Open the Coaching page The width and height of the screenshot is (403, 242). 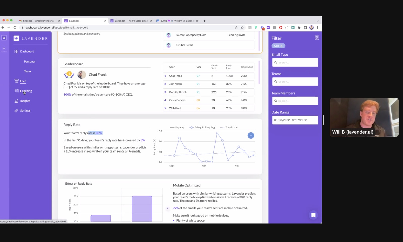point(23,91)
